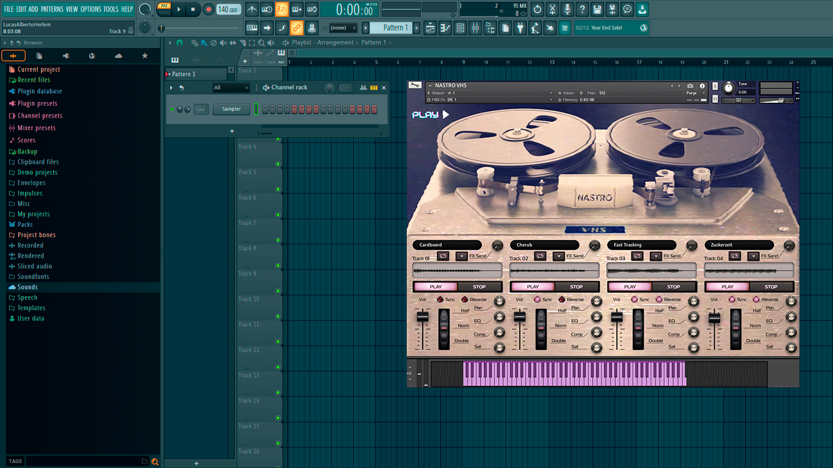Open the Playlist view icon
Viewport: 833px width, 468px height.
point(431,28)
